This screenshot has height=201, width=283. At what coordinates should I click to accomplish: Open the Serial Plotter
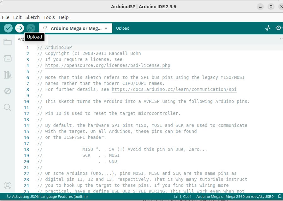(x=268, y=28)
